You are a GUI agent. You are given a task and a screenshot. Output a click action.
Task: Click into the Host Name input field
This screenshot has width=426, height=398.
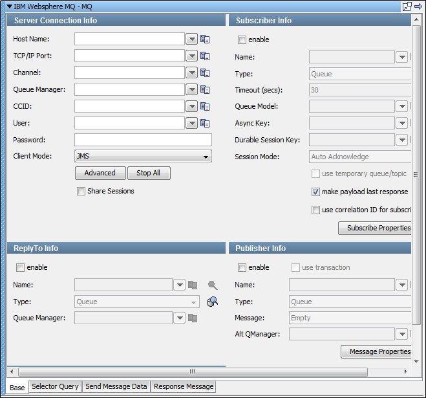[x=129, y=39]
